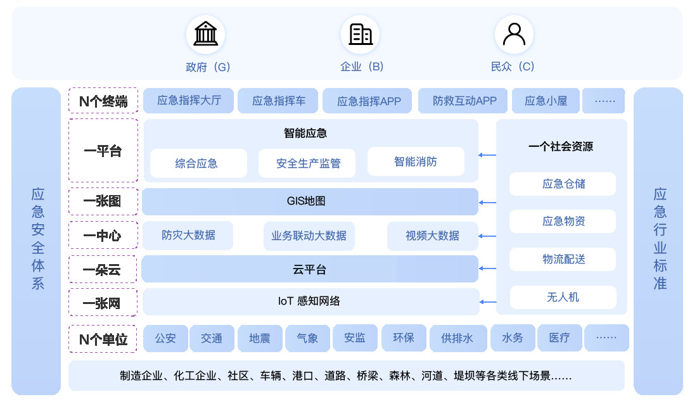Open the 物流配送 item
697x418 pixels.
(x=563, y=260)
